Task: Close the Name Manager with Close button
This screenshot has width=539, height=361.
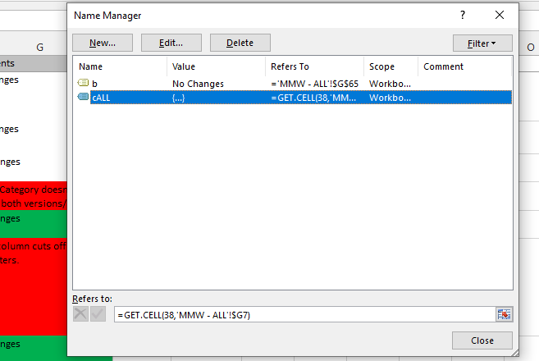Action: [x=482, y=340]
